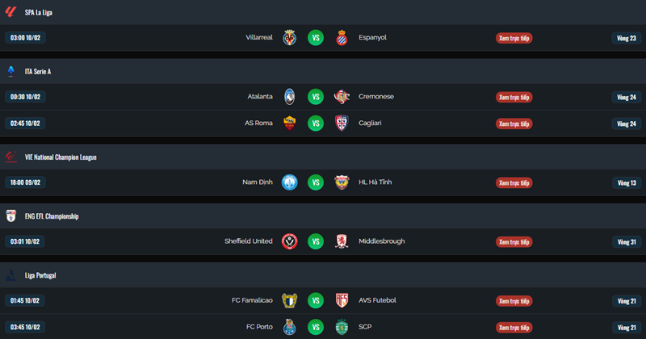Click the Nam Định team logo
This screenshot has width=646, height=339.
[290, 182]
